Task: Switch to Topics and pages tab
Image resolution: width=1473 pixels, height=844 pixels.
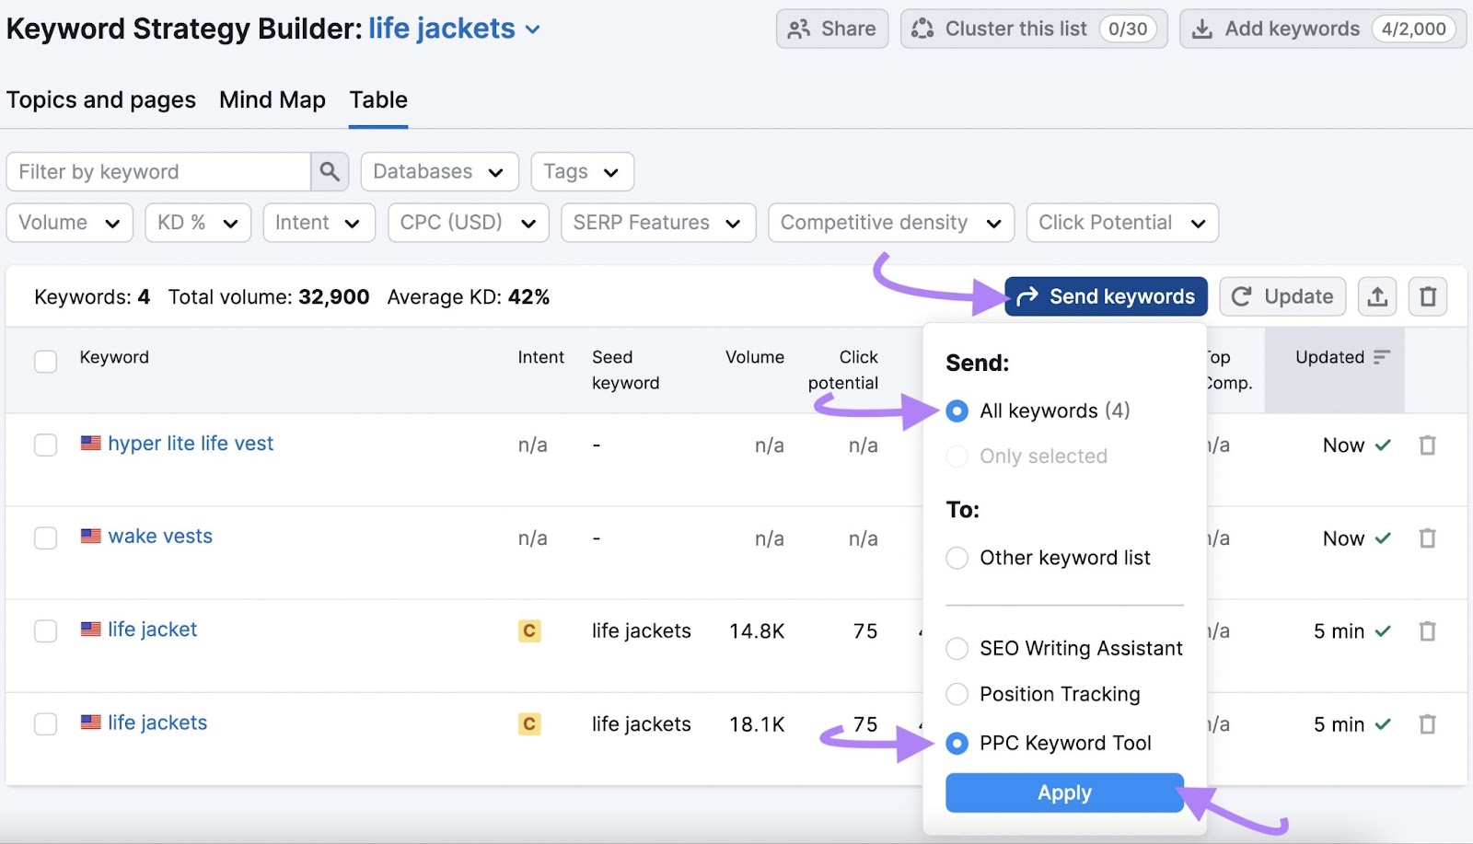Action: [101, 99]
